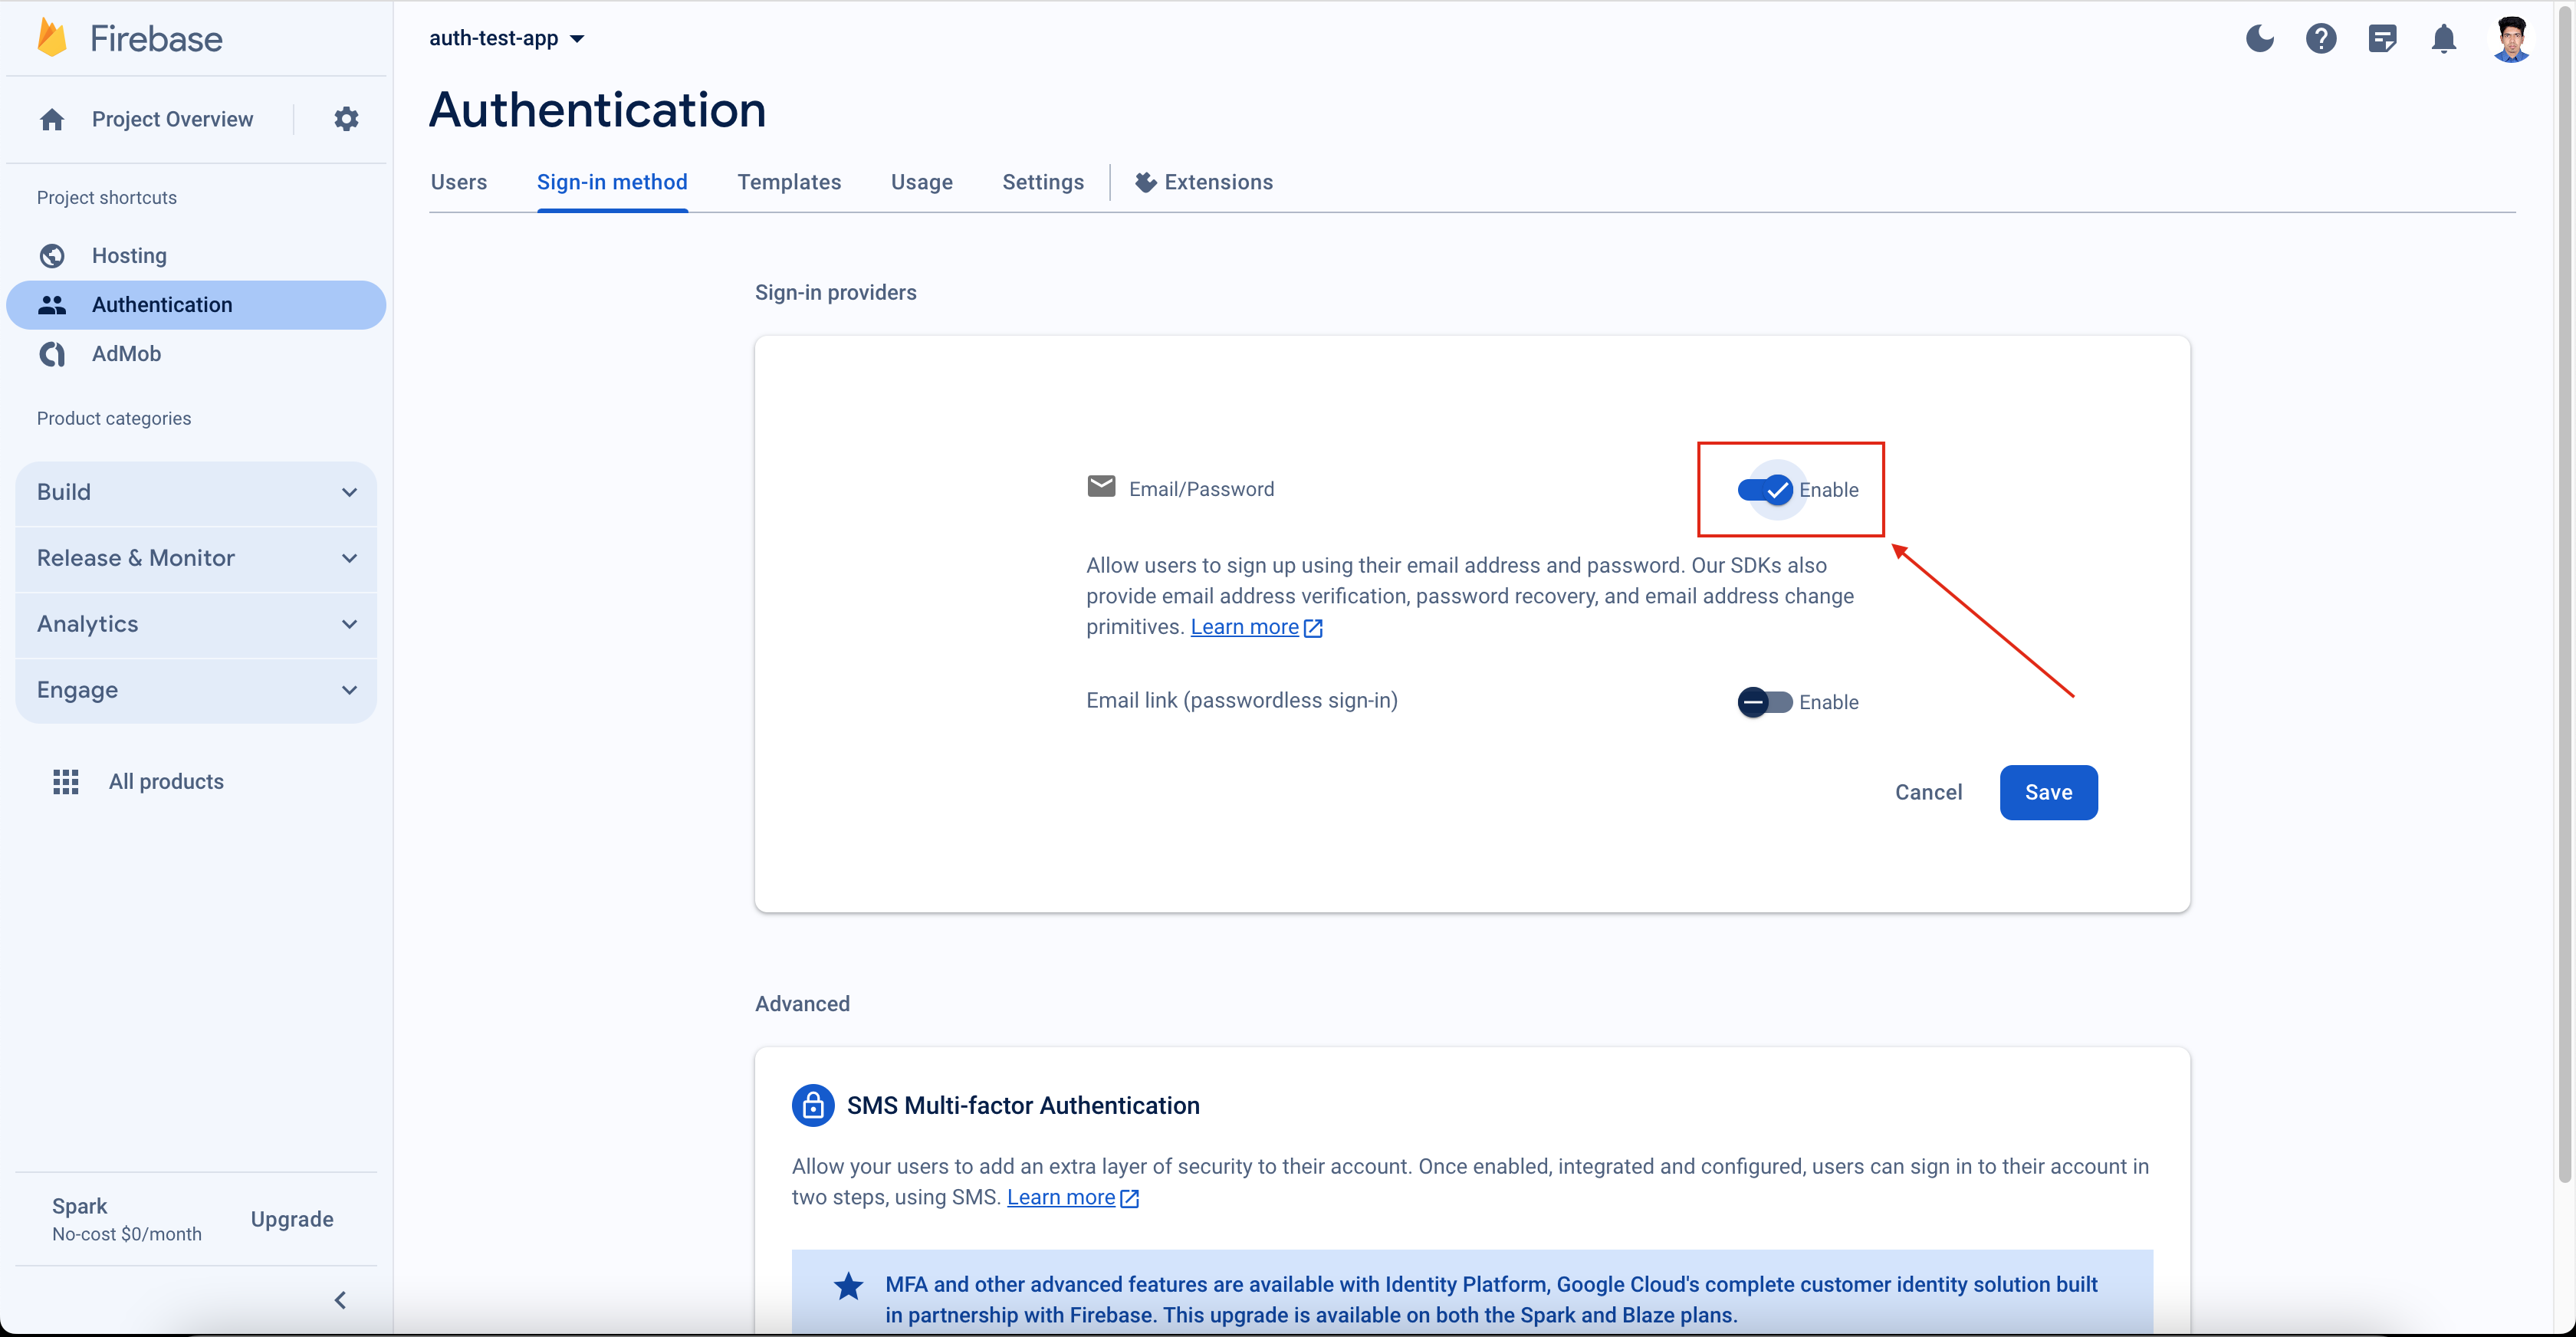
Task: Enable Email link passwordless sign-in
Action: pyautogui.click(x=1766, y=701)
